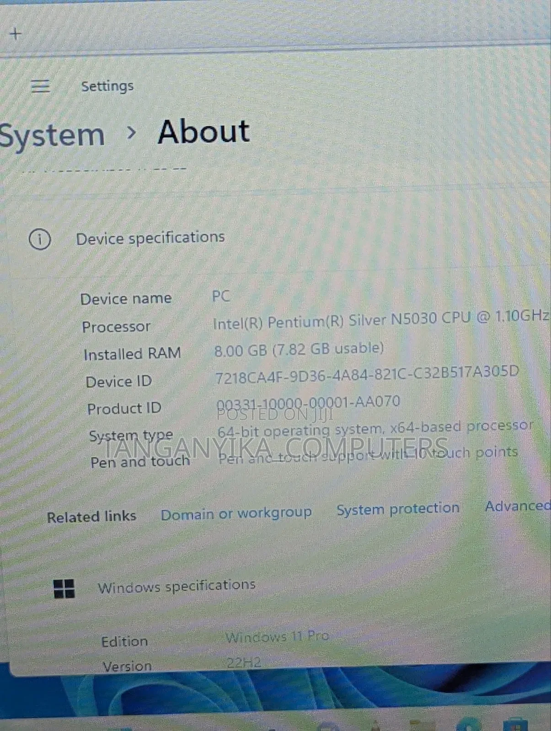Select the Device ID value 7218CA4F
Image resolution: width=551 pixels, height=731 pixels.
pyautogui.click(x=367, y=374)
